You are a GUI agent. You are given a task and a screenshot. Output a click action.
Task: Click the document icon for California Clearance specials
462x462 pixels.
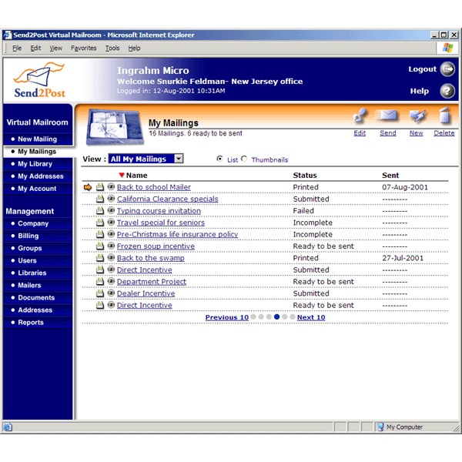pos(100,199)
